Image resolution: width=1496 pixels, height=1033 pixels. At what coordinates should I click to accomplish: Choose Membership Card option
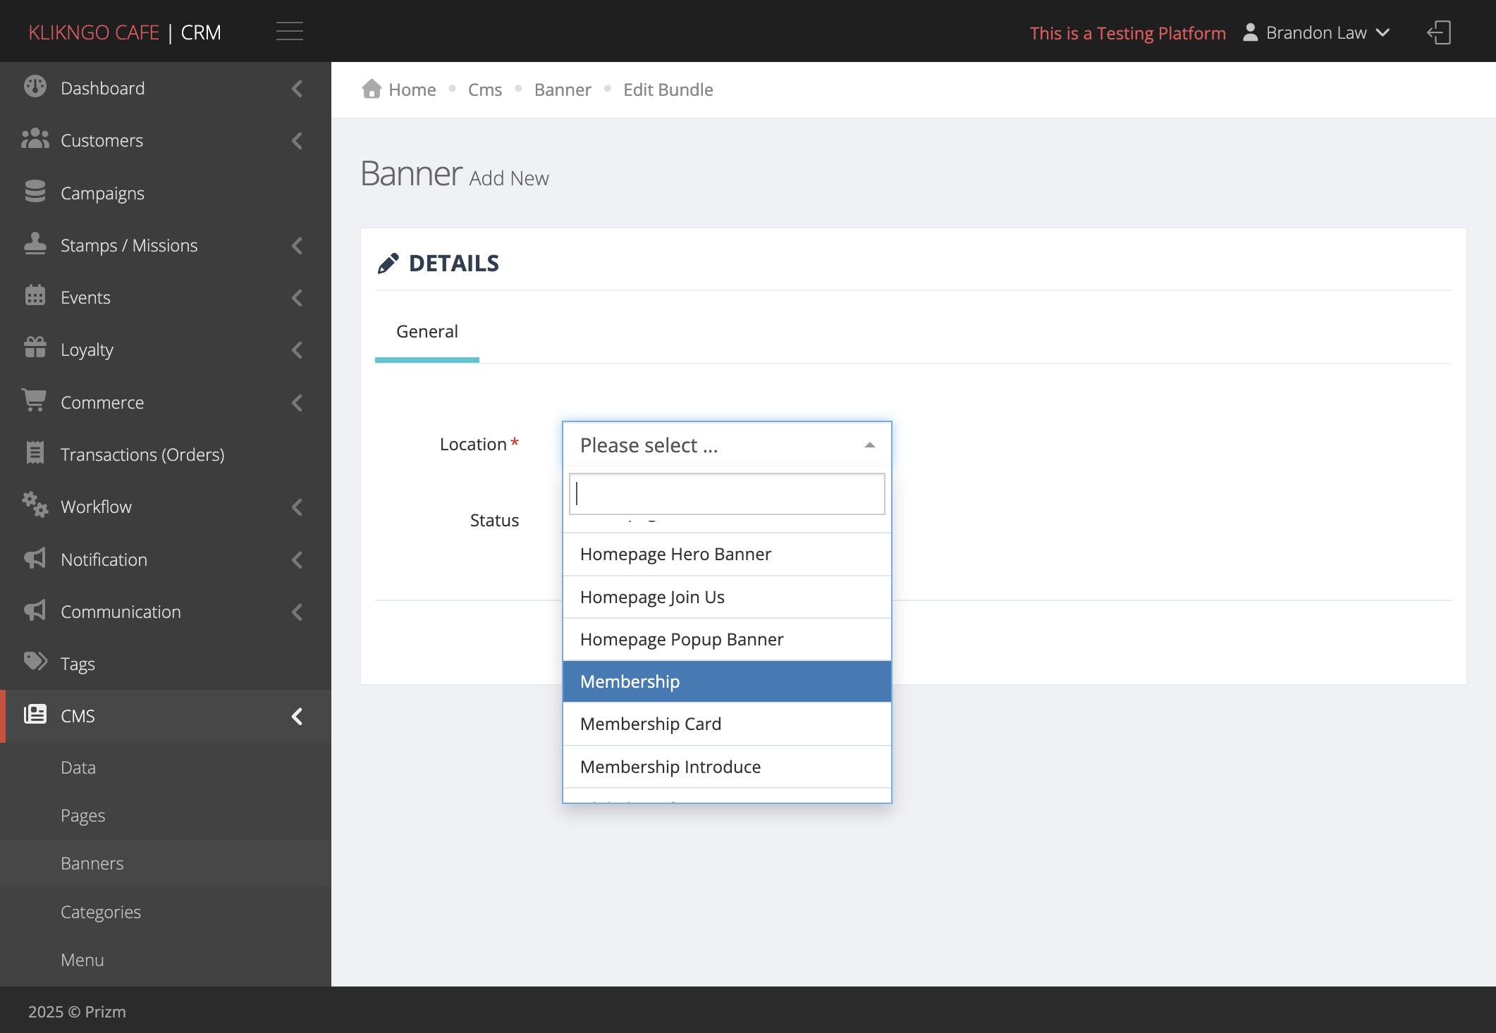727,724
